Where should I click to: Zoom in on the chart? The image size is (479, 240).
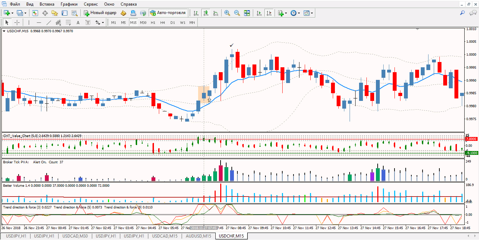click(227, 13)
